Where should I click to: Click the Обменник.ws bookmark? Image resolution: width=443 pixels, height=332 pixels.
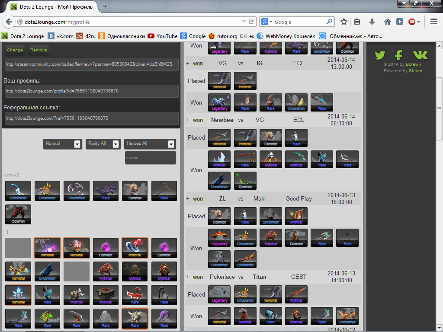point(350,36)
